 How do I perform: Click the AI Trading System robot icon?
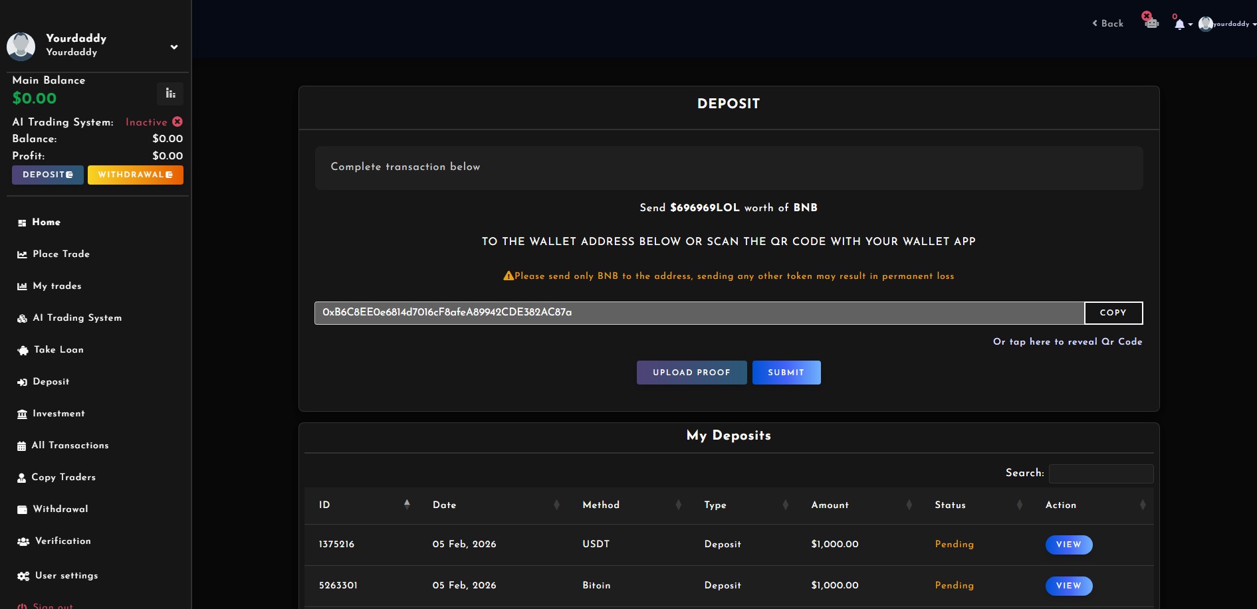[21, 318]
